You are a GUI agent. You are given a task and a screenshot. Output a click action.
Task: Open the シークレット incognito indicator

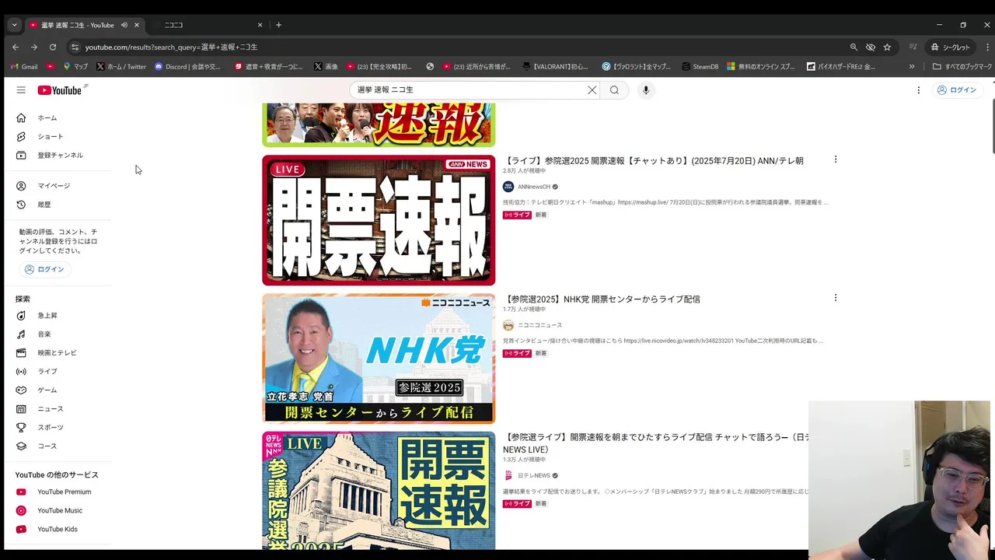[949, 47]
